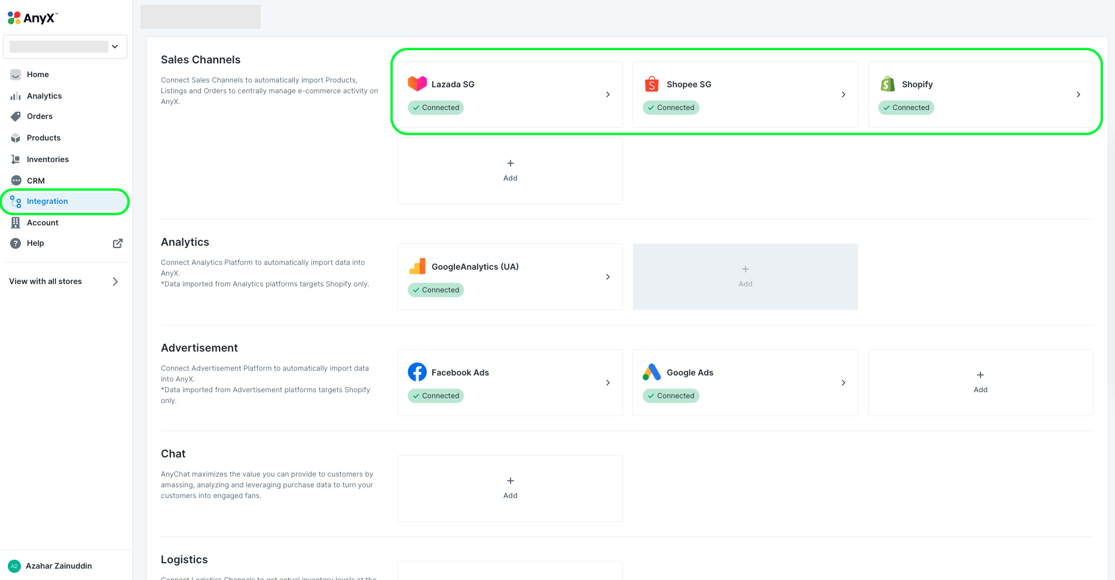Click the AZ user avatar
Image resolution: width=1115 pixels, height=580 pixels.
point(14,566)
